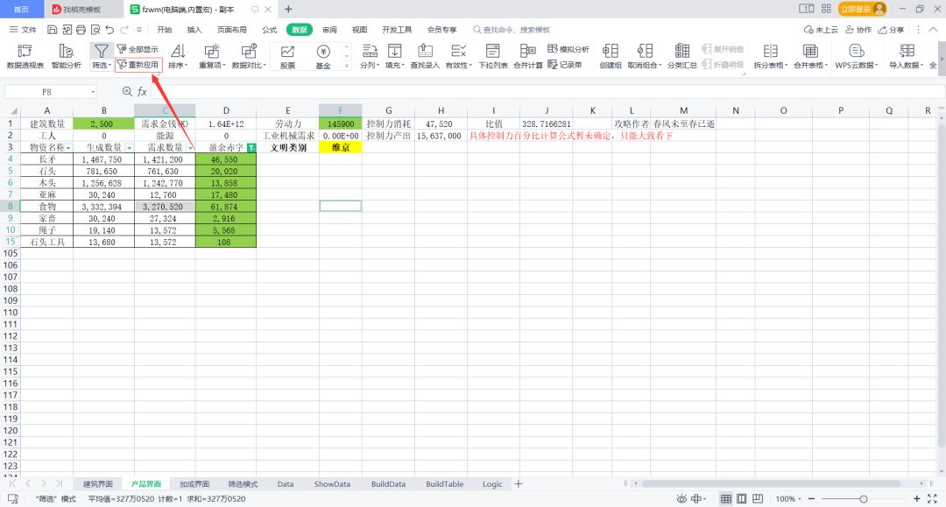Image resolution: width=946 pixels, height=507 pixels.
Task: Open the WPS云数据 cloud data tool
Action: click(x=856, y=57)
